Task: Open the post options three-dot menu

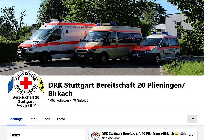Action: point(191,135)
